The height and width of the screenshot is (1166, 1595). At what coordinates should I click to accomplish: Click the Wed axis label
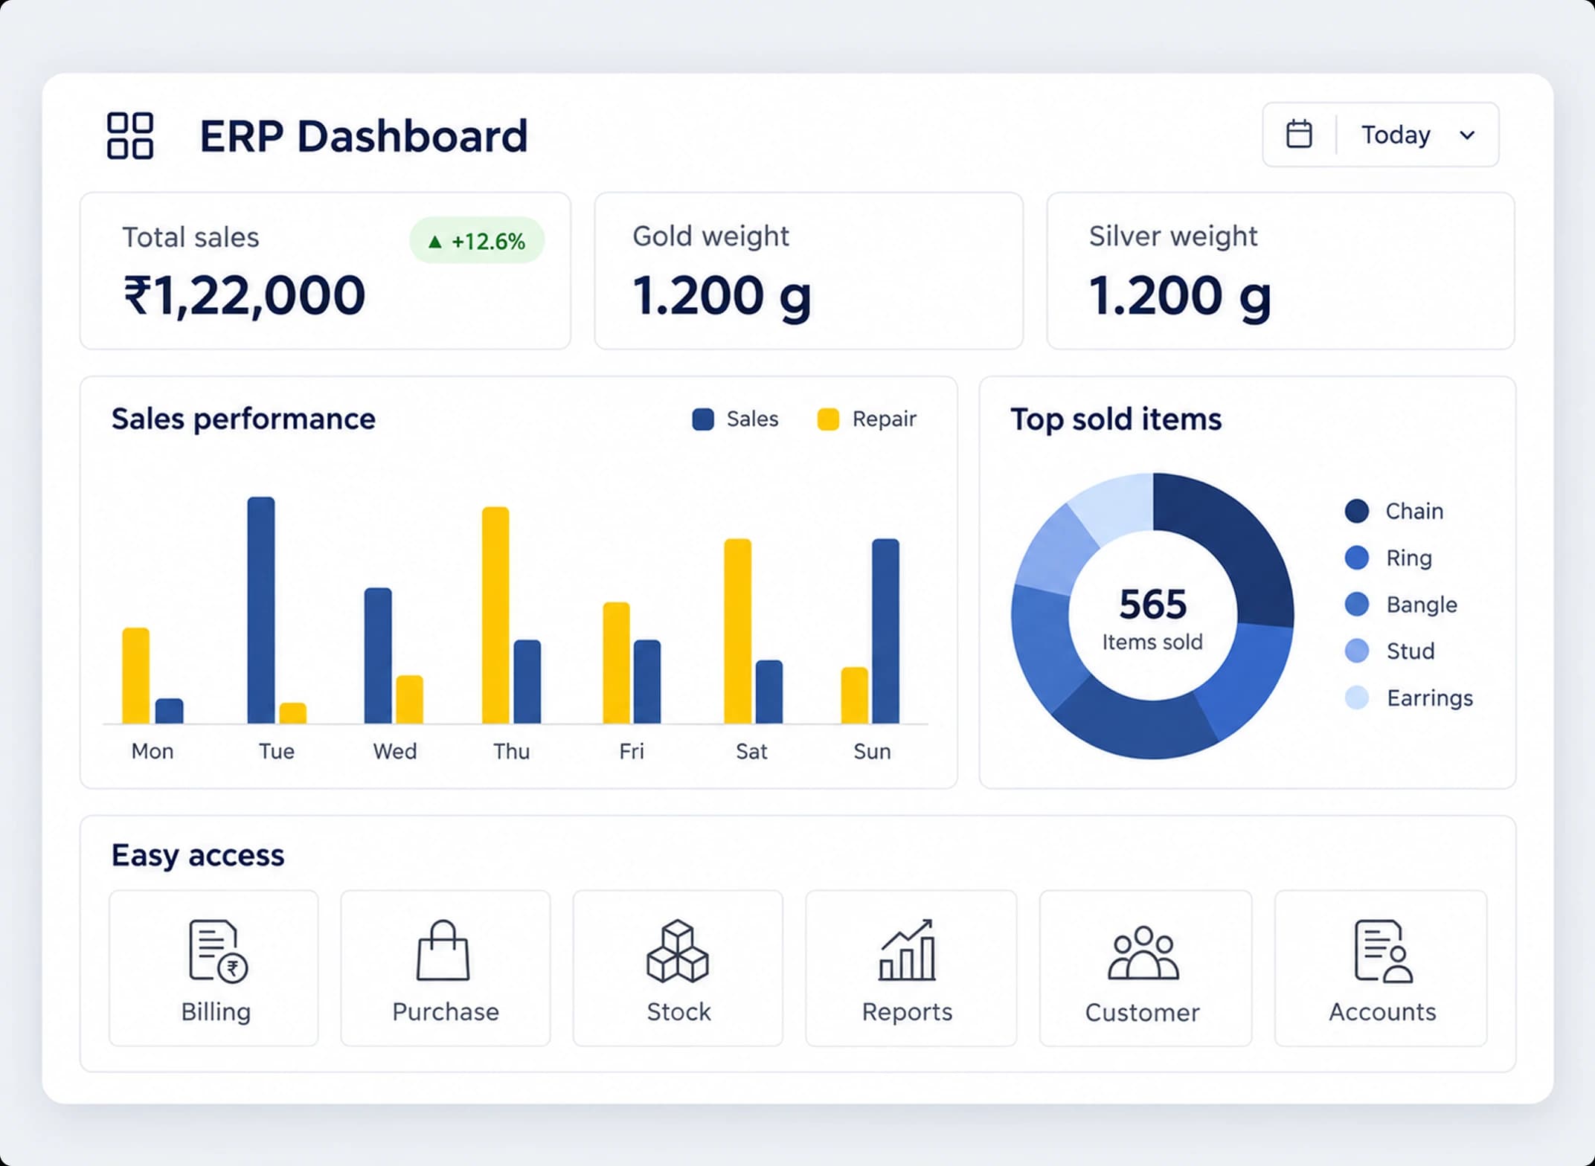[x=395, y=751]
